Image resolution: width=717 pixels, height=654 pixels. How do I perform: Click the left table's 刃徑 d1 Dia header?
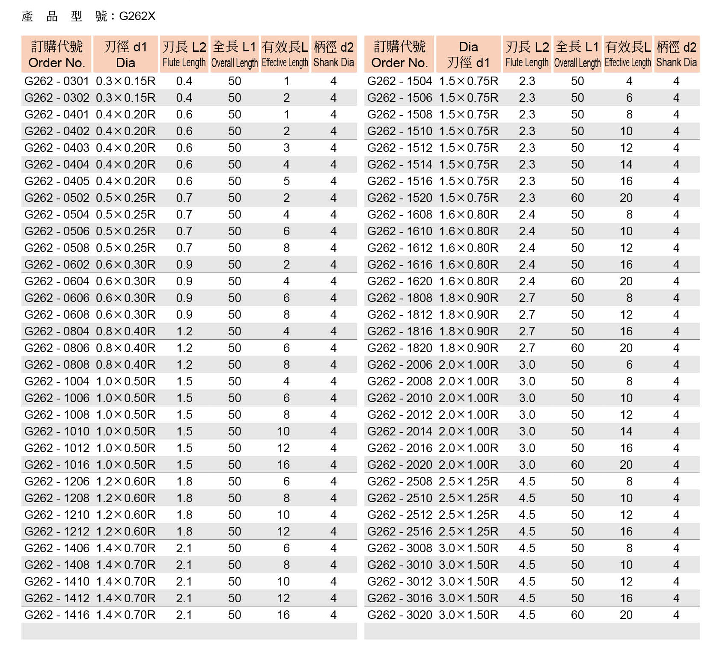tap(125, 54)
